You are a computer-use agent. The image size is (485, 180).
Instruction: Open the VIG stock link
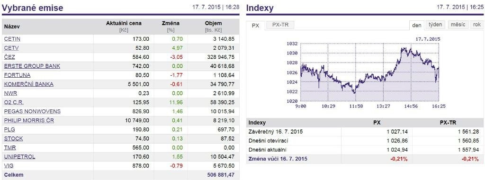(9, 165)
